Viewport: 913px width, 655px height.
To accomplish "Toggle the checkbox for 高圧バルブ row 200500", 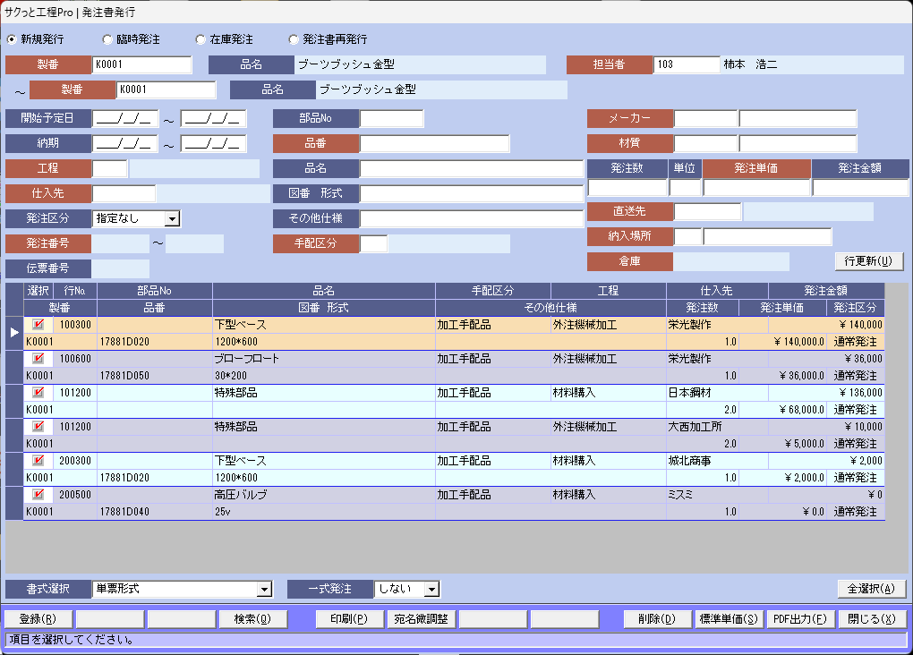I will 38,494.
